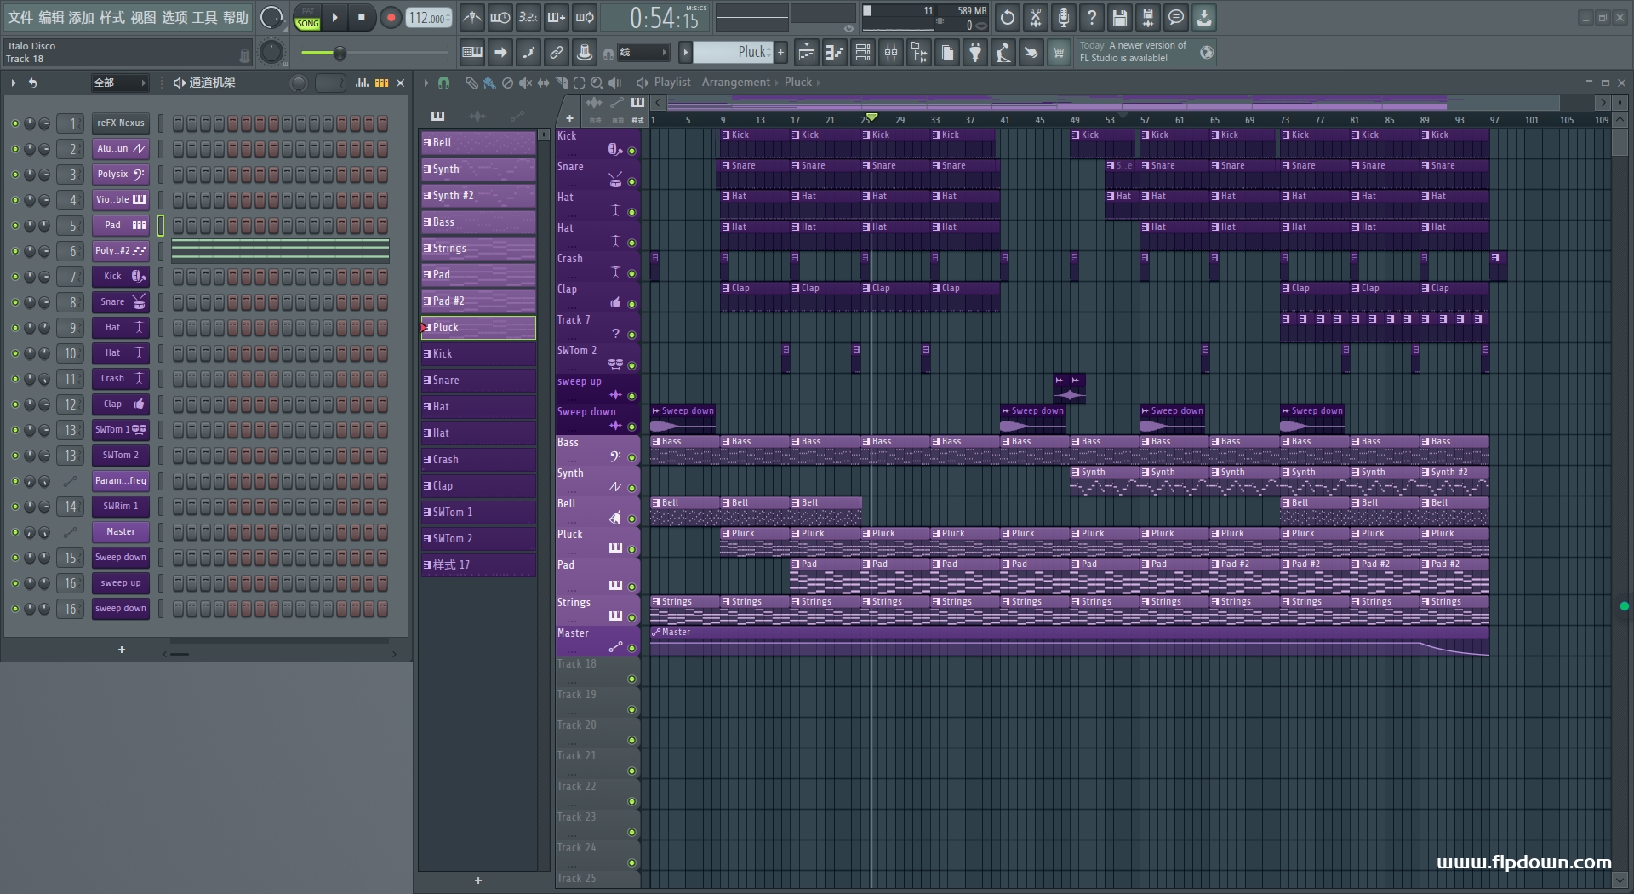Mute the Bass playlist track
1634x894 pixels.
pos(631,457)
